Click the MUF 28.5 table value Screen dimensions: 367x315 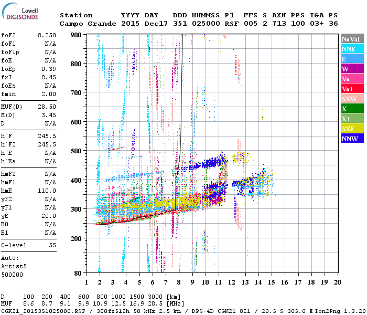(x=155, y=304)
